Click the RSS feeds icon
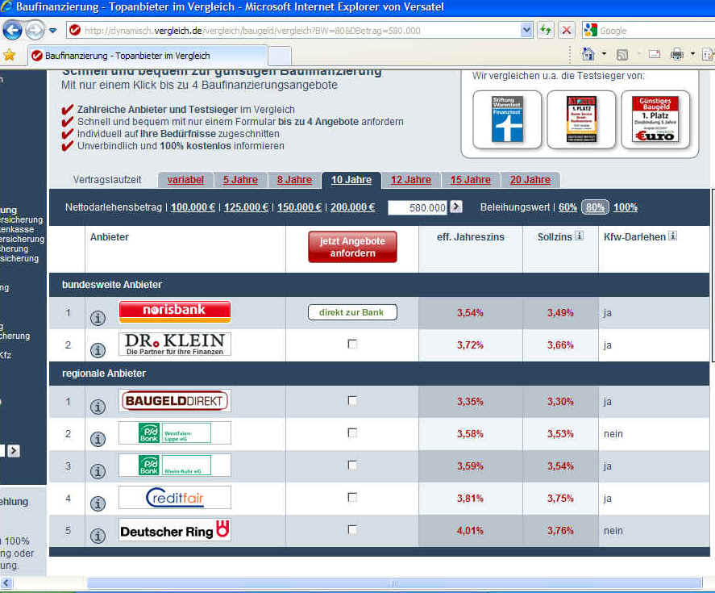The height and width of the screenshot is (593, 715). coord(622,55)
